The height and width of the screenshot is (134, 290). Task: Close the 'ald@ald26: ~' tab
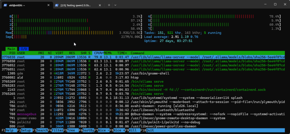tap(48, 5)
